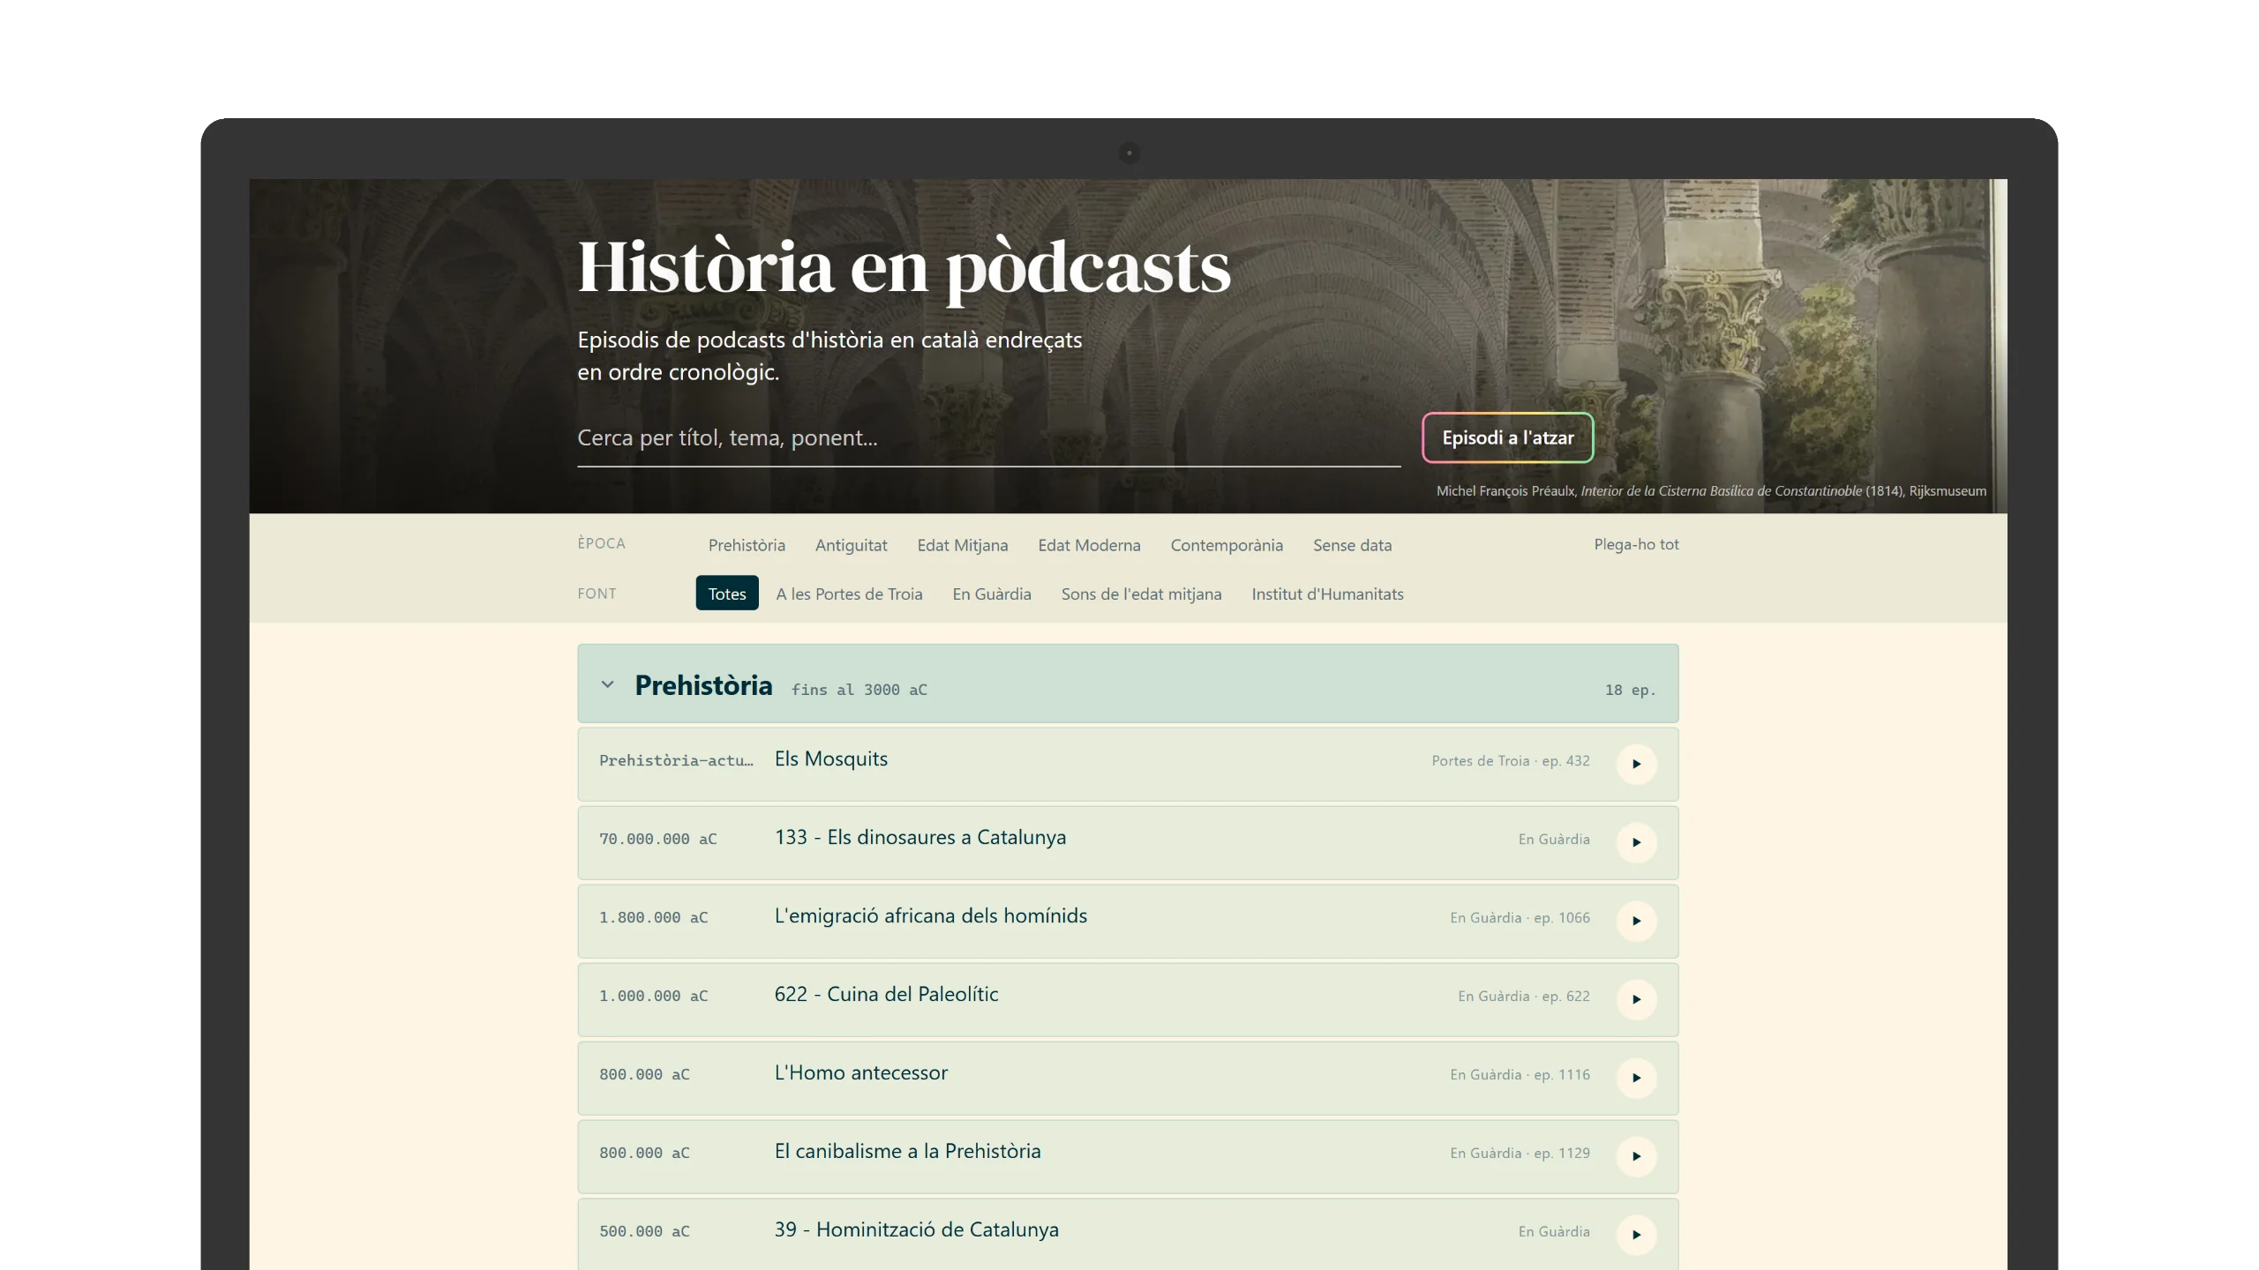Screen dimensions: 2259x1270
Task: Filter by Institut d'Humanitats
Action: pyautogui.click(x=1327, y=594)
